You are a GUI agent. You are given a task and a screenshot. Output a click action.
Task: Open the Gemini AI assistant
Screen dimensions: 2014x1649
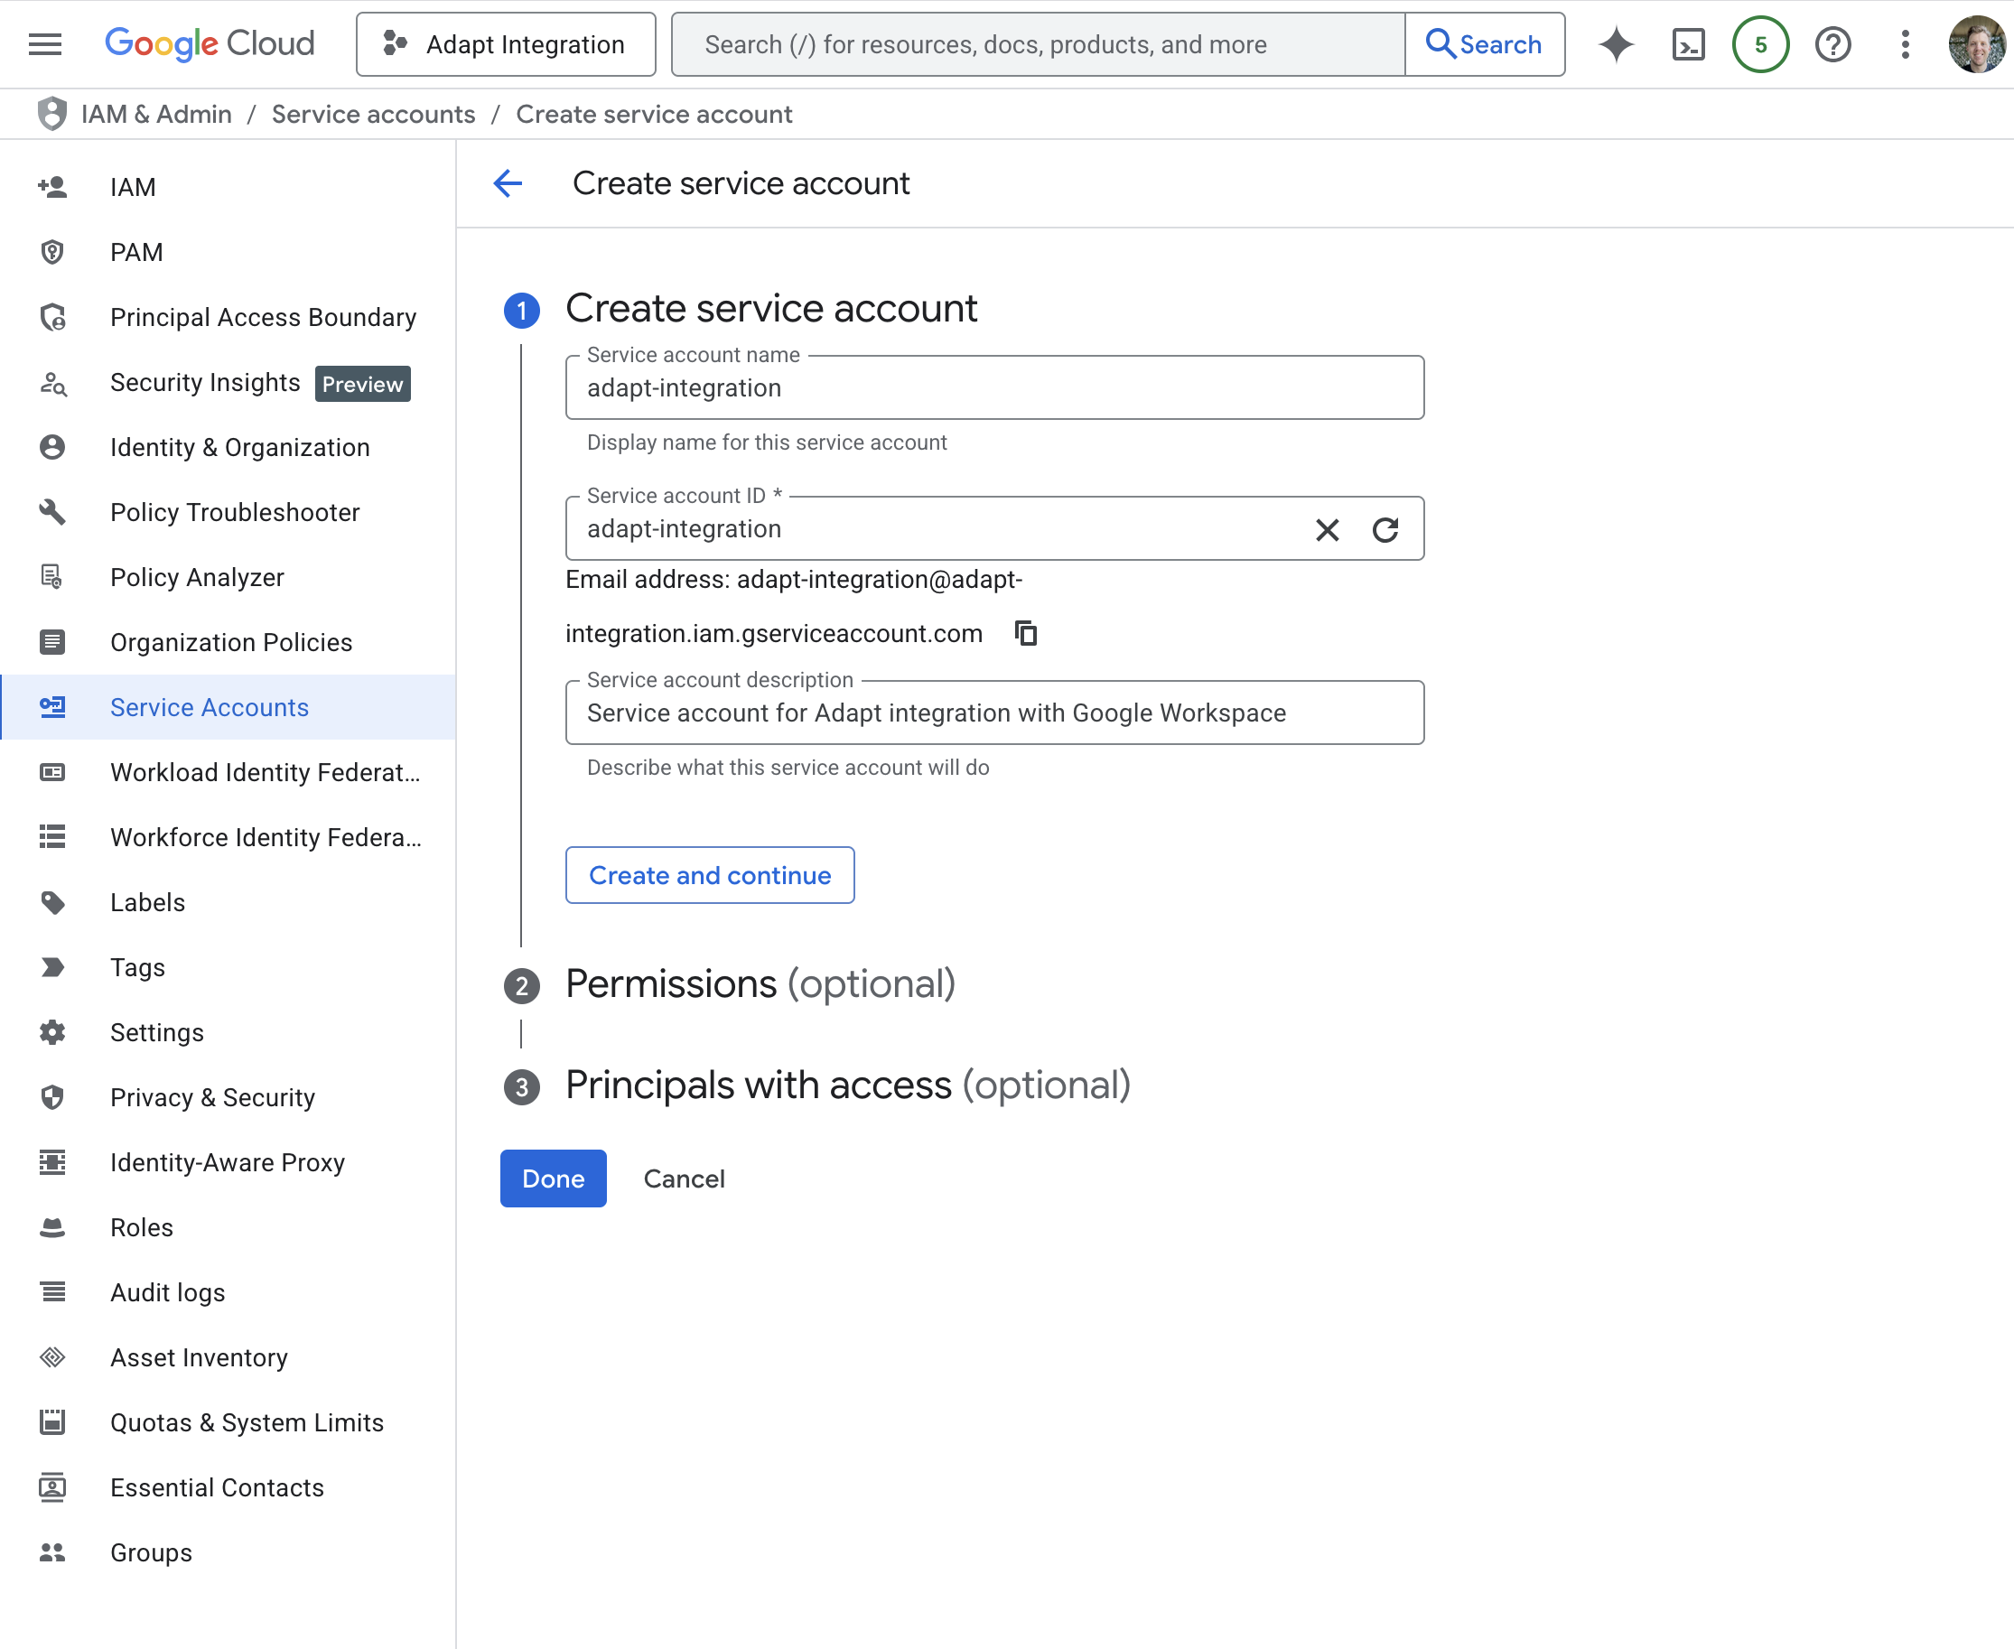pyautogui.click(x=1615, y=43)
